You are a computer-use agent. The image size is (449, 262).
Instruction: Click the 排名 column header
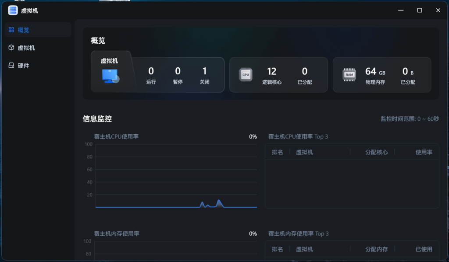click(x=278, y=152)
